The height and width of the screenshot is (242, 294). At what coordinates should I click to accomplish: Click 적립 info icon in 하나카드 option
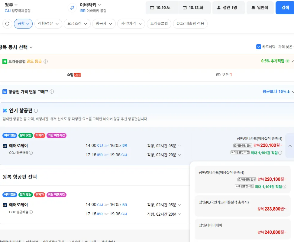click(x=284, y=187)
